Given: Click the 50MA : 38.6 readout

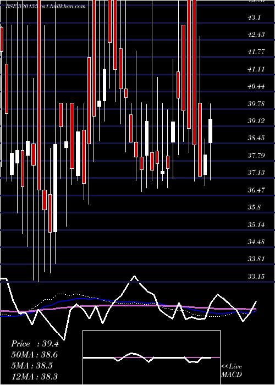Looking at the screenshot, I should 35,355.
